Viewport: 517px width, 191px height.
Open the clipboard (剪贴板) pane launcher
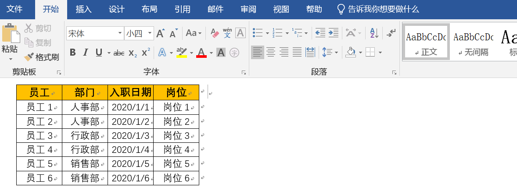[59, 72]
